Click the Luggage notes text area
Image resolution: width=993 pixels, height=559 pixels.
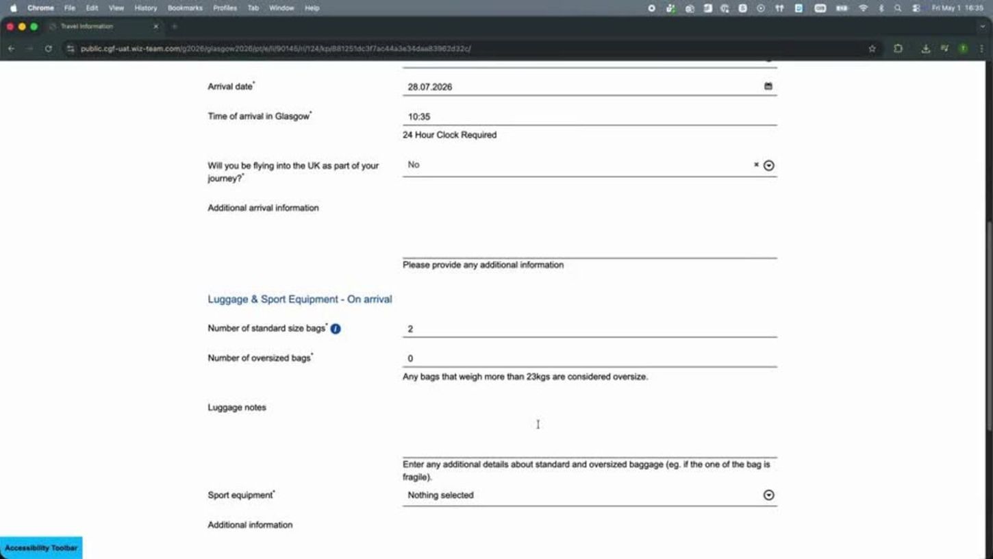click(x=590, y=429)
